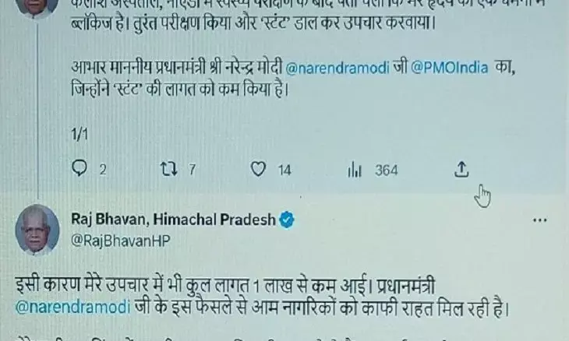Open @narendramodi mention in upper tweet
The height and width of the screenshot is (341, 569).
coord(338,69)
